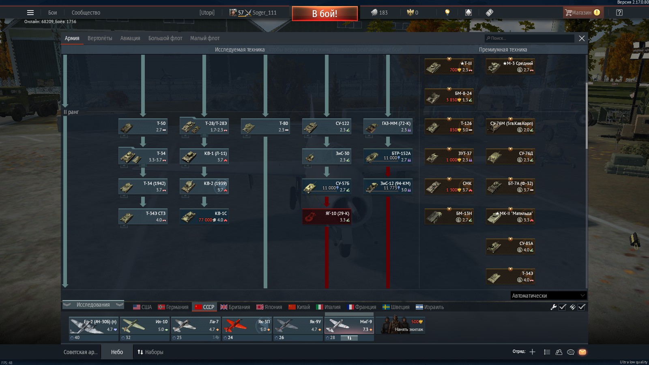Select premium МК-II Матильда tank
Viewport: 649px width, 365px height.
tap(510, 217)
